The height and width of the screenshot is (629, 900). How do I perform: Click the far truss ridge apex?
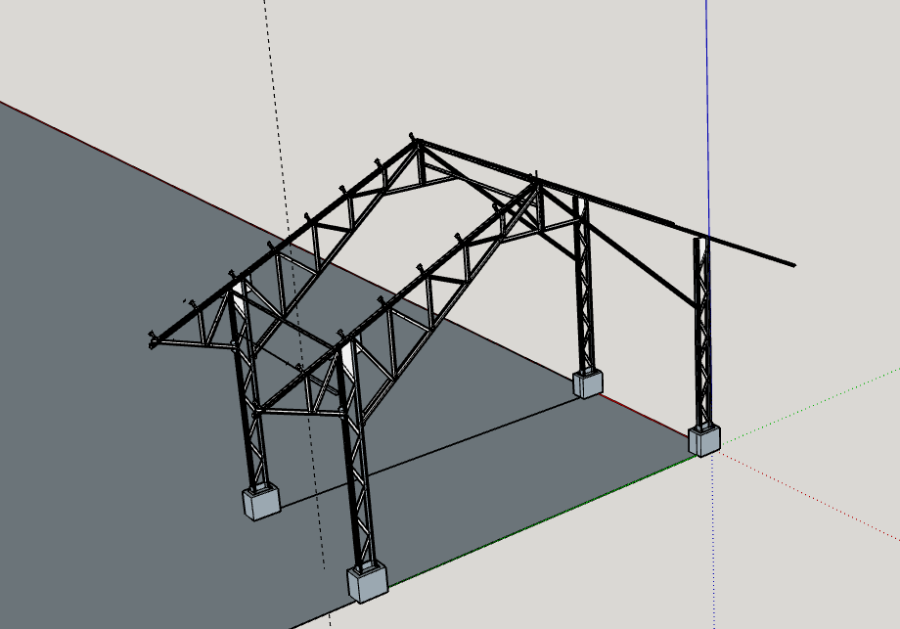click(x=418, y=143)
